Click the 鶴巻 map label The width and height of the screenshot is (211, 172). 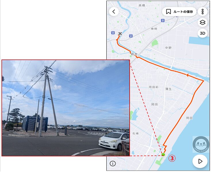[x=134, y=54]
